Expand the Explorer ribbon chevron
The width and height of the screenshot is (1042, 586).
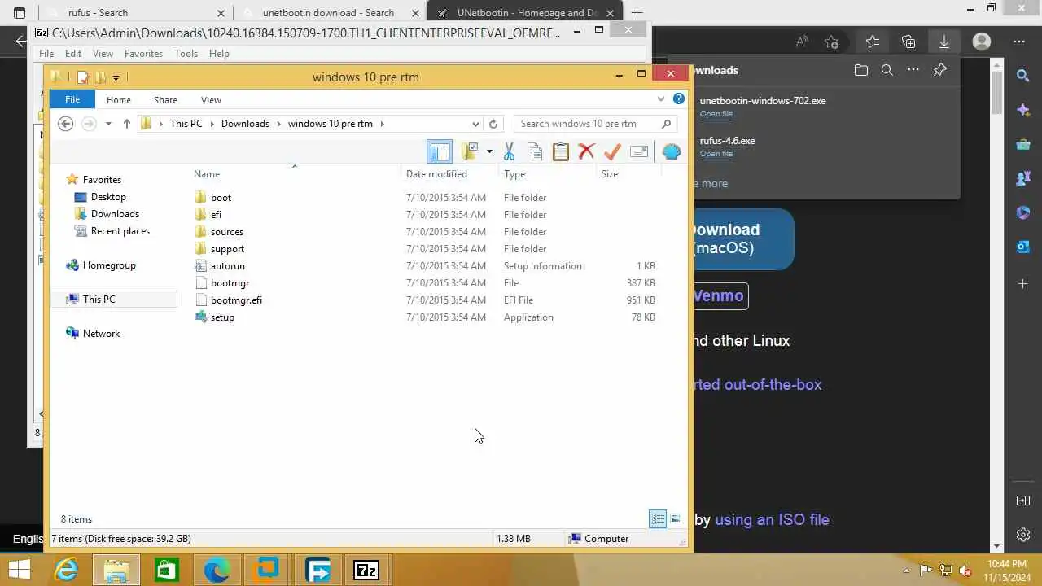(x=661, y=99)
